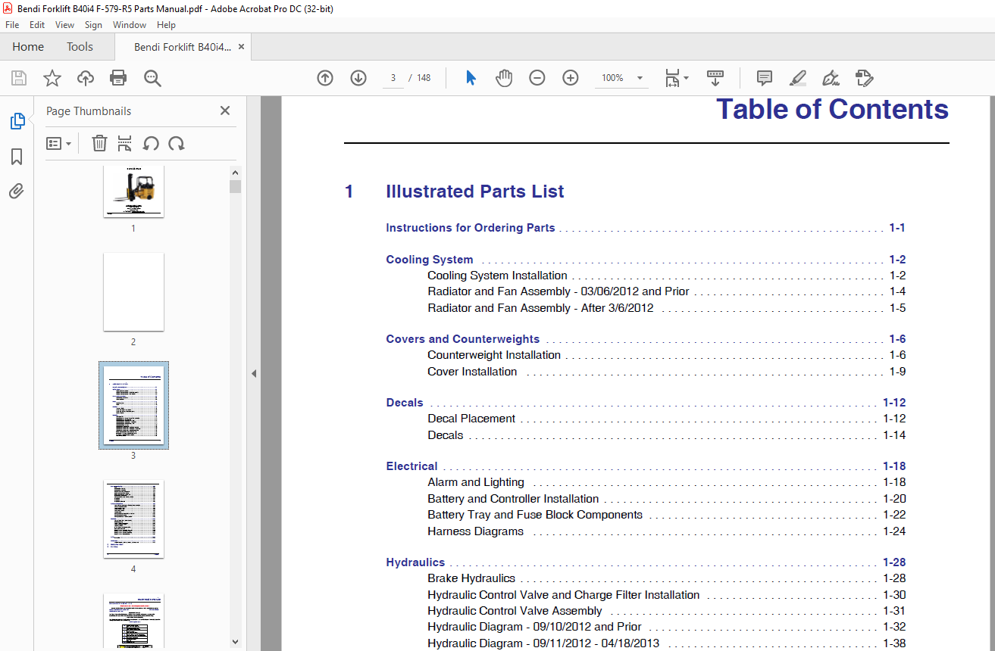995x651 pixels.
Task: Click the page number input field
Action: (393, 78)
